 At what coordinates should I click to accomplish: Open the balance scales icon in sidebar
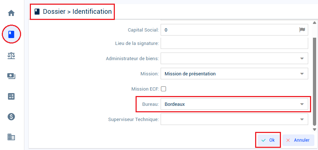[11, 55]
